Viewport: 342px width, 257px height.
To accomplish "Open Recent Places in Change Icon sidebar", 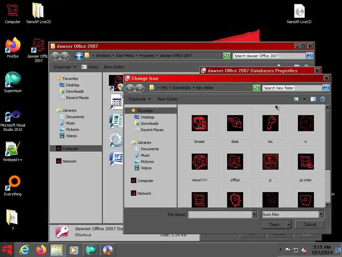I will click(152, 130).
